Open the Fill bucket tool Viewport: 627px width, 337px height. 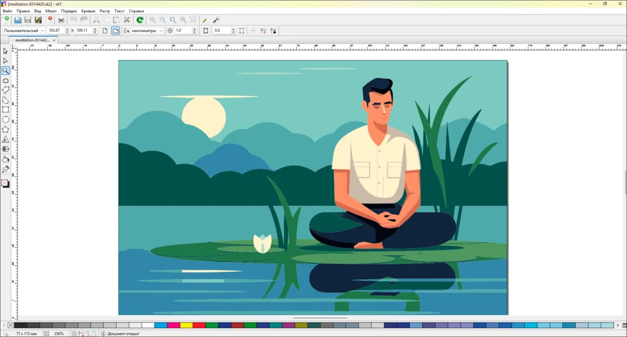click(5, 159)
